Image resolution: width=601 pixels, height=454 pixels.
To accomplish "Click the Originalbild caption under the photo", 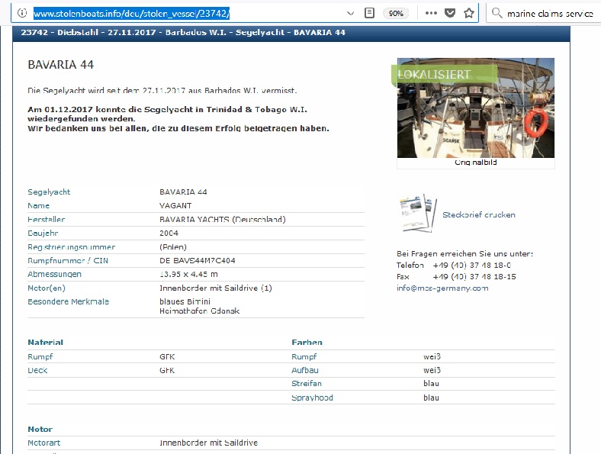I will pos(476,163).
